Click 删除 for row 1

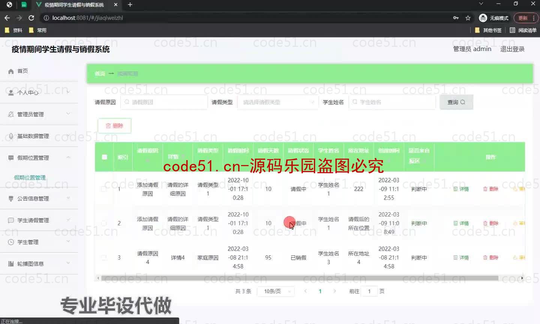click(491, 189)
